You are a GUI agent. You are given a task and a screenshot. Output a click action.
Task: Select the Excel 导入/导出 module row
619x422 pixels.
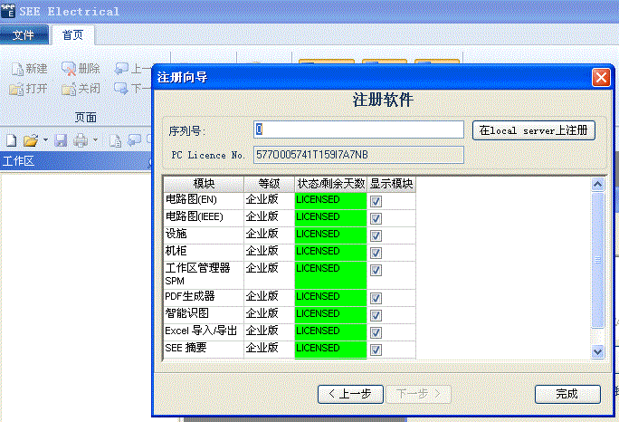tap(290, 332)
